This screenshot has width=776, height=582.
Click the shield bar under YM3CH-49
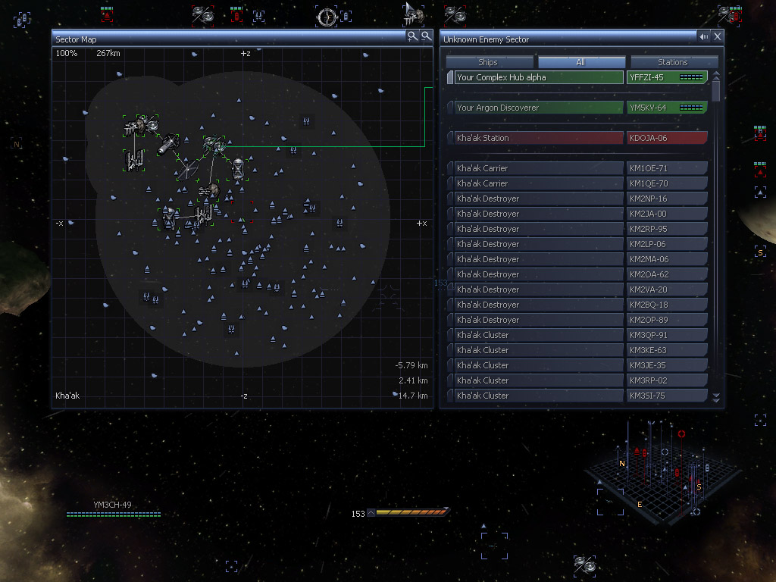pos(114,515)
